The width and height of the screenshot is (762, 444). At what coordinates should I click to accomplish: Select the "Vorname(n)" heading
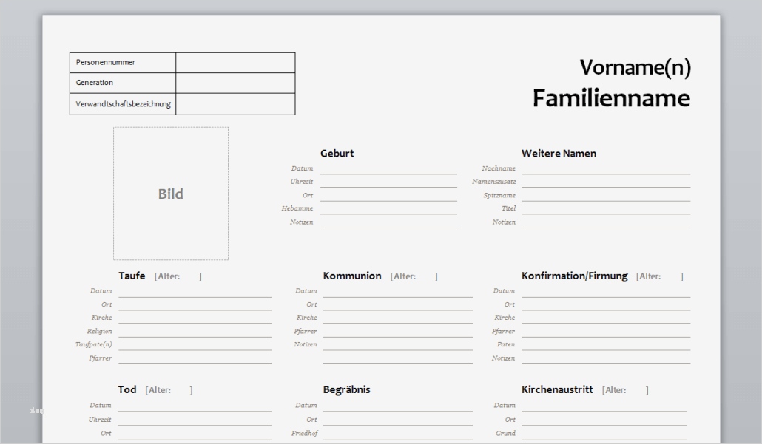635,67
